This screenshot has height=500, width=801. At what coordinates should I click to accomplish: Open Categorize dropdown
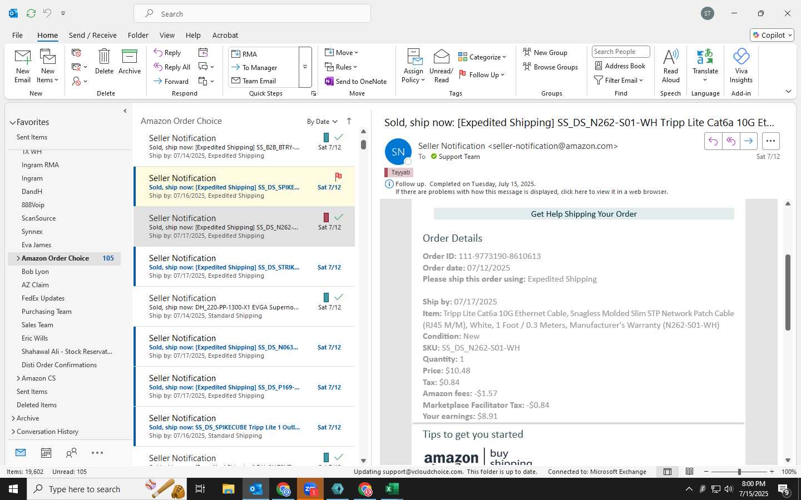point(482,57)
